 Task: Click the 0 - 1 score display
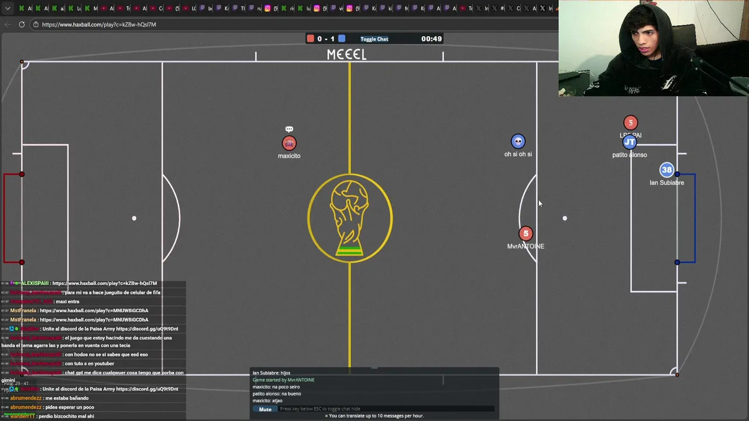click(326, 39)
